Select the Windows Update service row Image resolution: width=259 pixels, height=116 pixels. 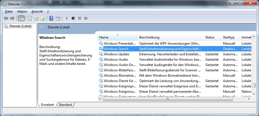[x=116, y=54]
